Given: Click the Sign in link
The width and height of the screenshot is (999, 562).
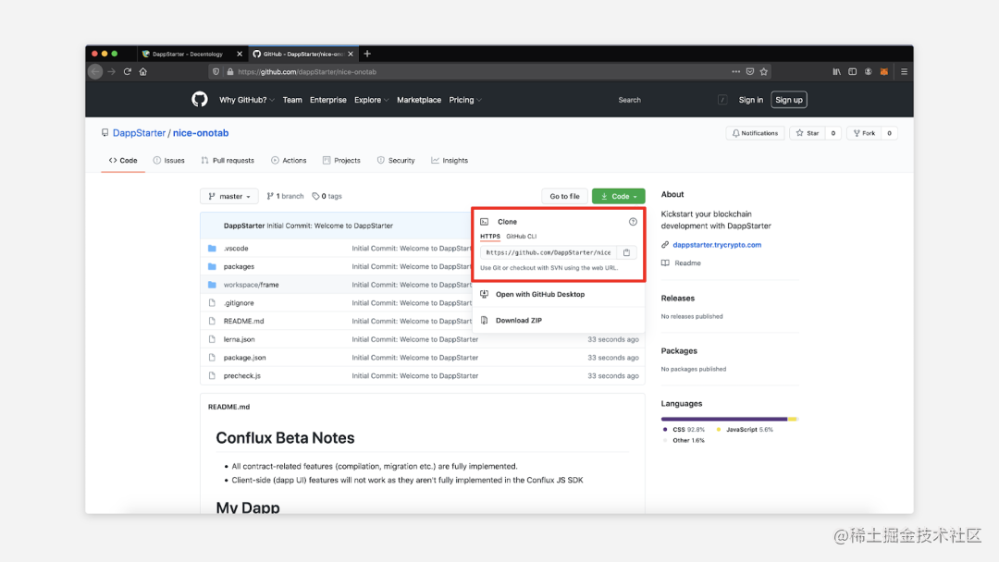Looking at the screenshot, I should click(750, 100).
